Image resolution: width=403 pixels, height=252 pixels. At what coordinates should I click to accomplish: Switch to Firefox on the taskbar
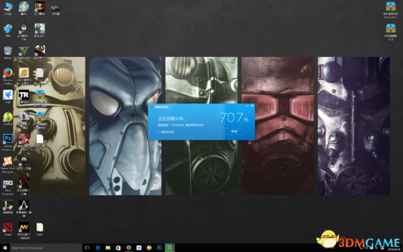point(129,248)
